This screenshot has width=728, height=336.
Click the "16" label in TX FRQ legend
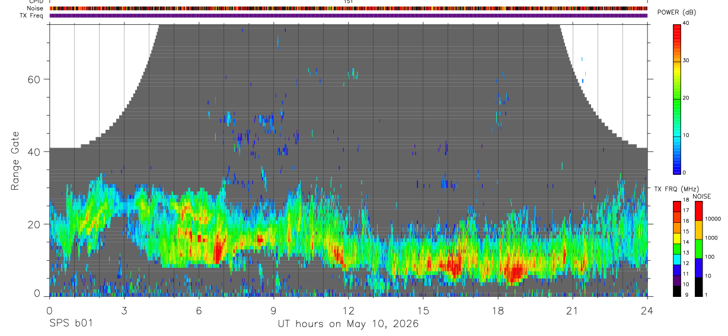685,220
